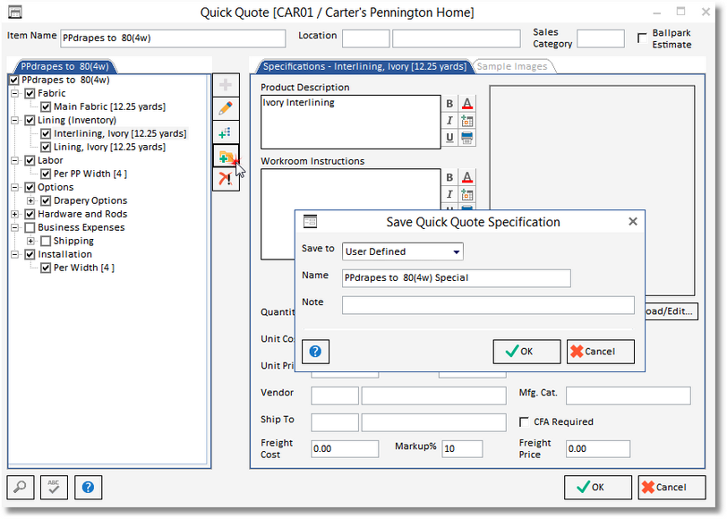The image size is (727, 519).
Task: Click the insert template icon beside Product Description
Action: pyautogui.click(x=466, y=121)
